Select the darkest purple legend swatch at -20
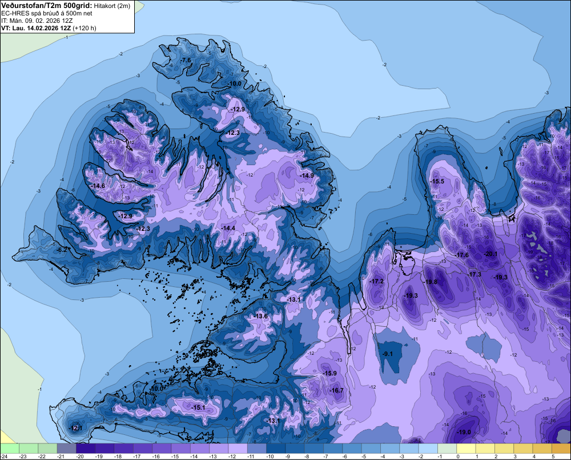Screen dimensions: 571x460 coord(86,448)
